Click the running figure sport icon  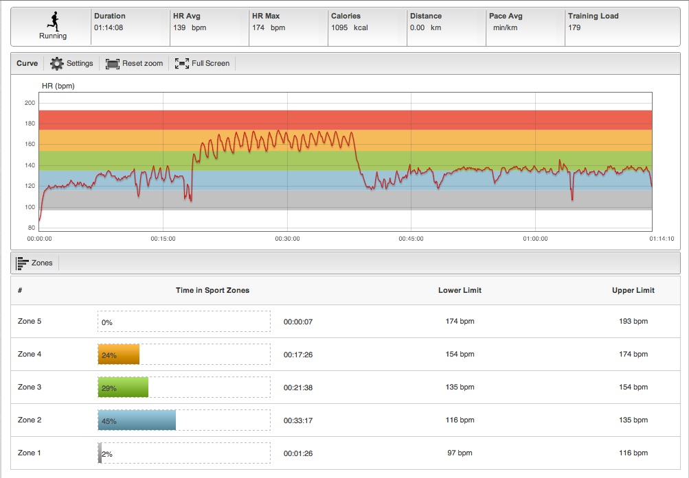(52, 21)
